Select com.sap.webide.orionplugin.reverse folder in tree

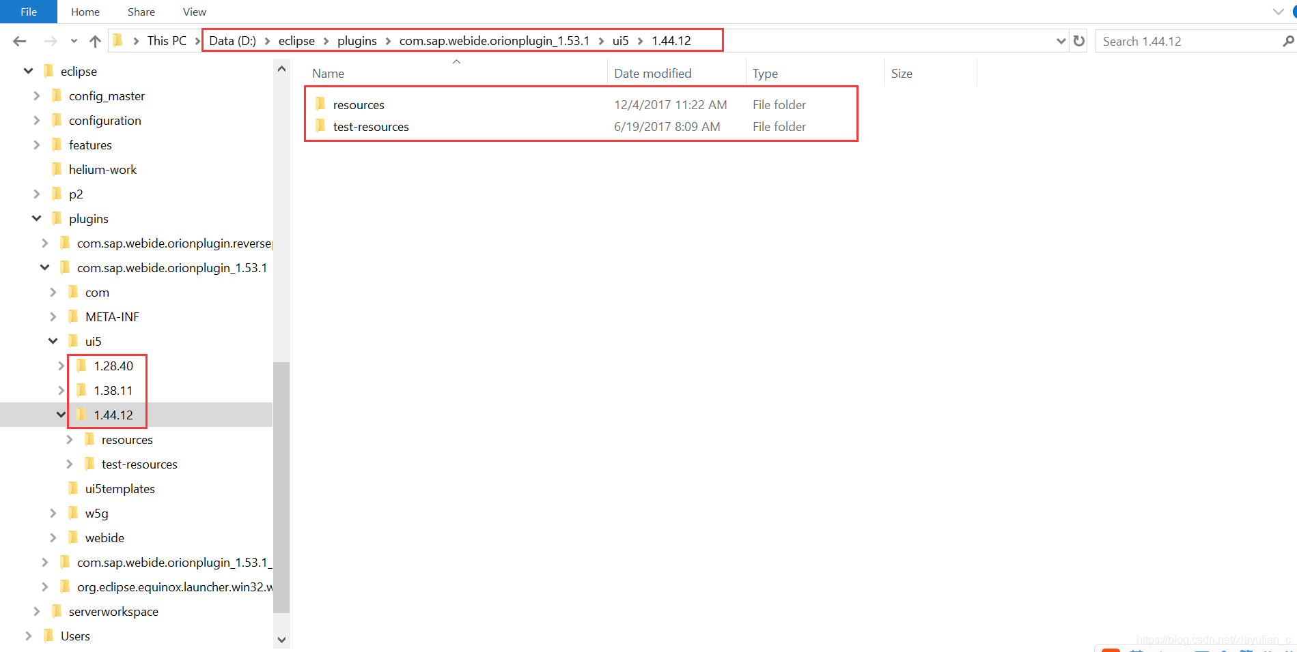tap(174, 243)
